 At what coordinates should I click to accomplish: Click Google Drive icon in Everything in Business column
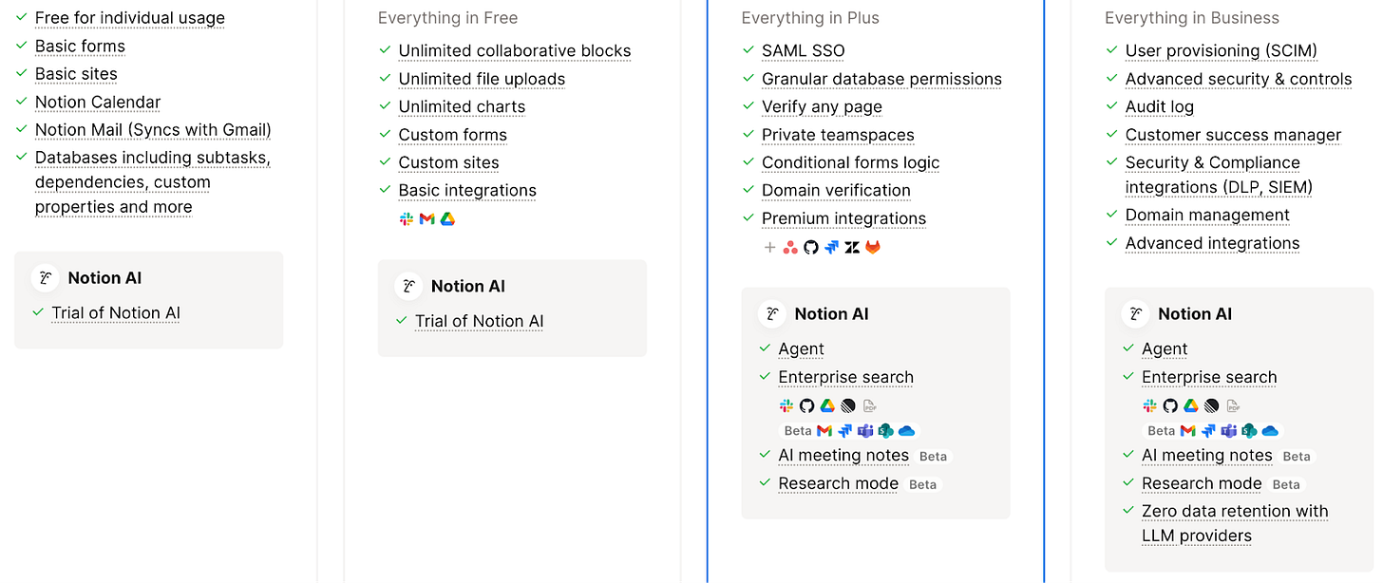point(1191,405)
